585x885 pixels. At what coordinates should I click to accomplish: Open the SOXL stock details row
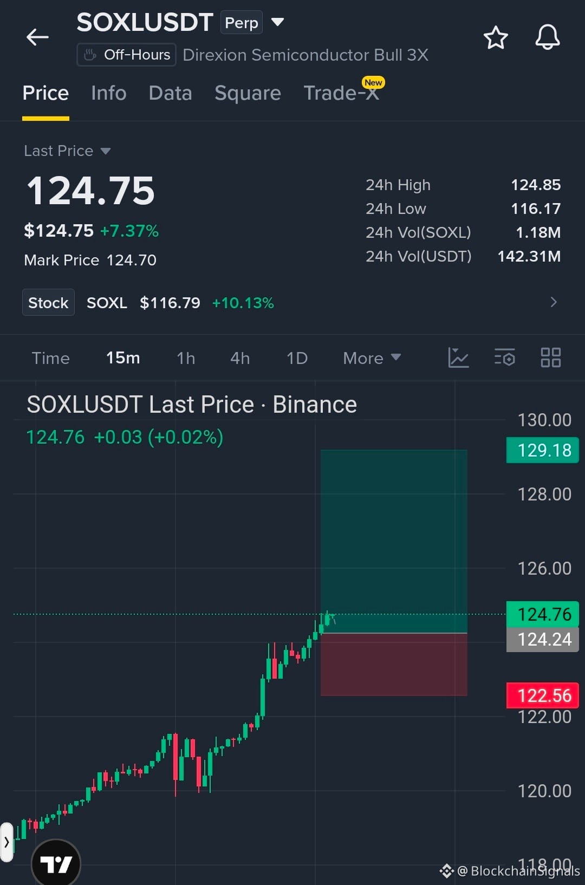click(292, 302)
